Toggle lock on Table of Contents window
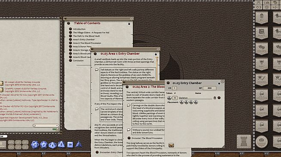 pyautogui.click(x=129, y=24)
